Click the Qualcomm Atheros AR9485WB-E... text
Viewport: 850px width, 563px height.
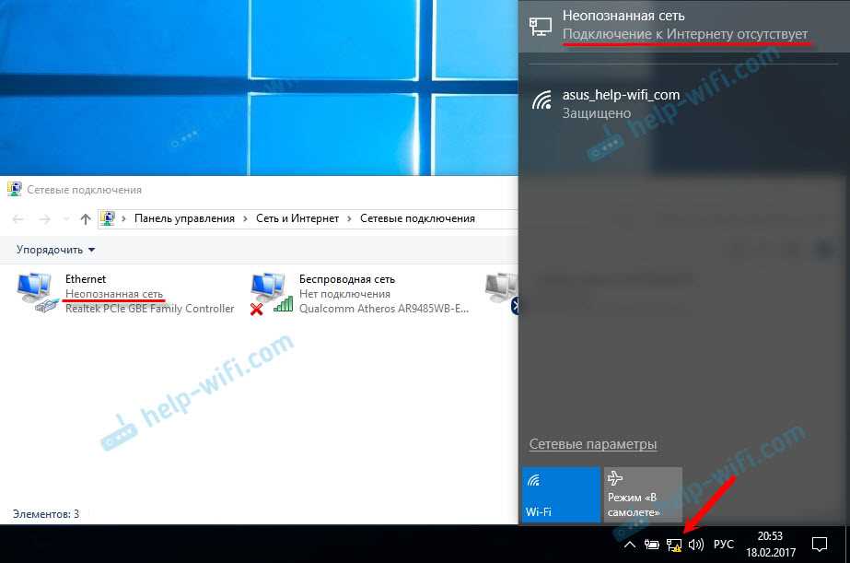(x=384, y=309)
